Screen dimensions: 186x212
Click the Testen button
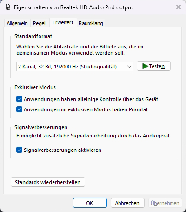click(x=153, y=66)
